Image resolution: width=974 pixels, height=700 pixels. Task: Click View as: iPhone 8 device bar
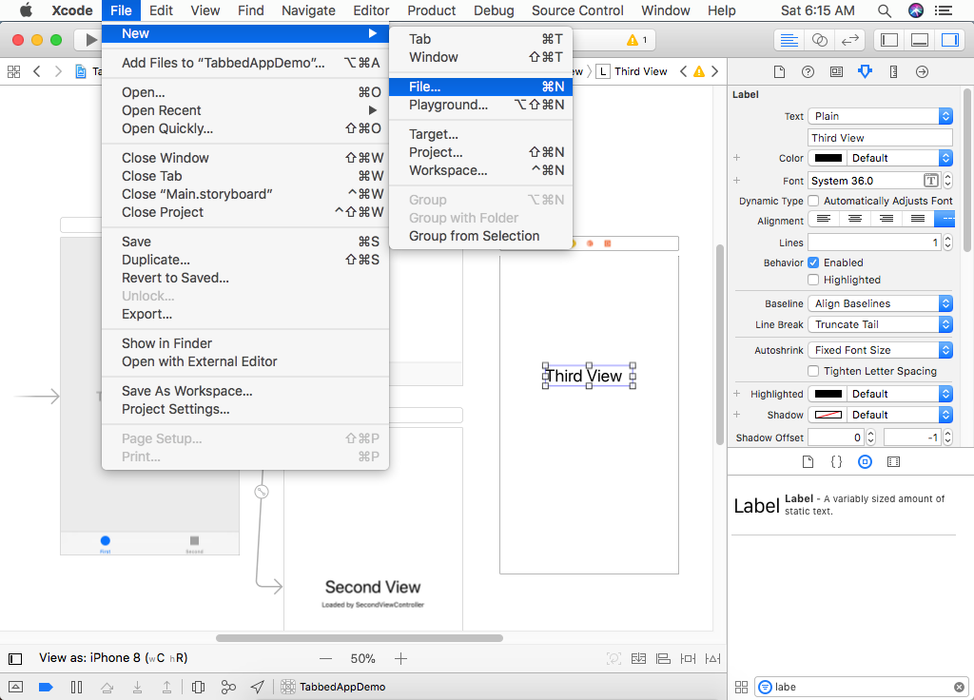coord(114,658)
